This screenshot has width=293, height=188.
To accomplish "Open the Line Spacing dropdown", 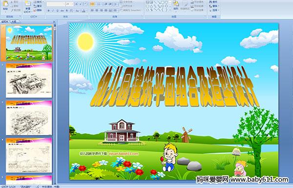I will 116,4.
